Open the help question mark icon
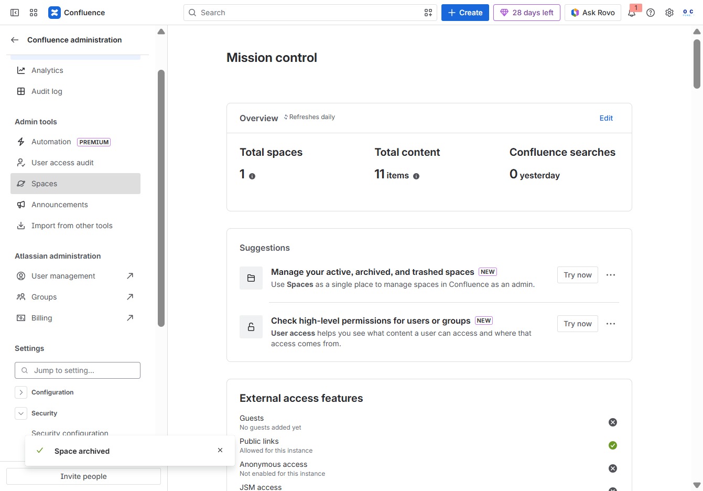The height and width of the screenshot is (491, 703). [651, 13]
